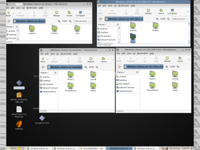Open Music1 share in maxdata window
Image resolution: width=200 pixels, height=150 pixels.
tap(71, 75)
